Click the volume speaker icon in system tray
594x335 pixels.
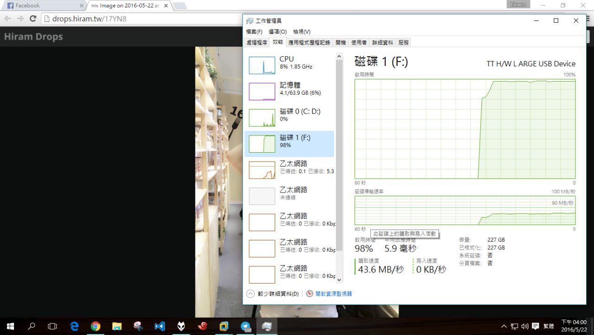click(525, 326)
